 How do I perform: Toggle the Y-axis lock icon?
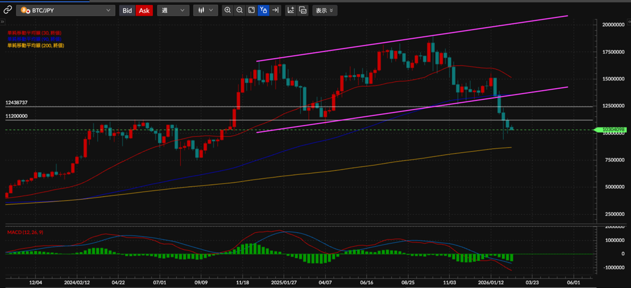pos(263,10)
